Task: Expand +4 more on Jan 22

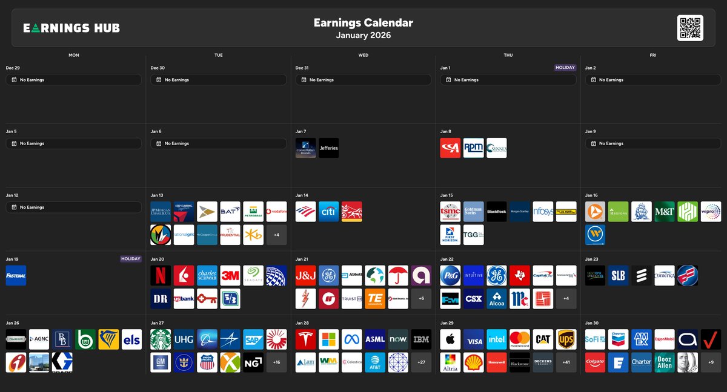Action: coord(566,298)
